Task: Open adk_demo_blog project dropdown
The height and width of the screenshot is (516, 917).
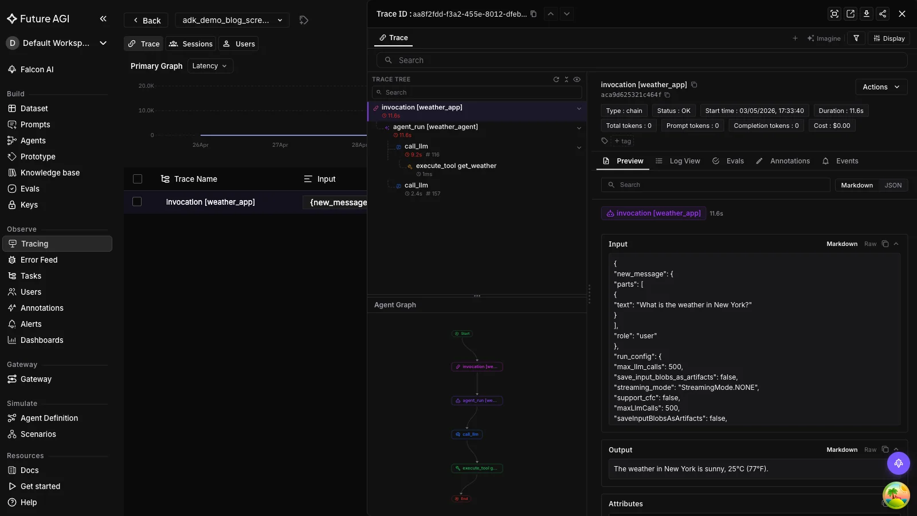Action: coord(232,20)
